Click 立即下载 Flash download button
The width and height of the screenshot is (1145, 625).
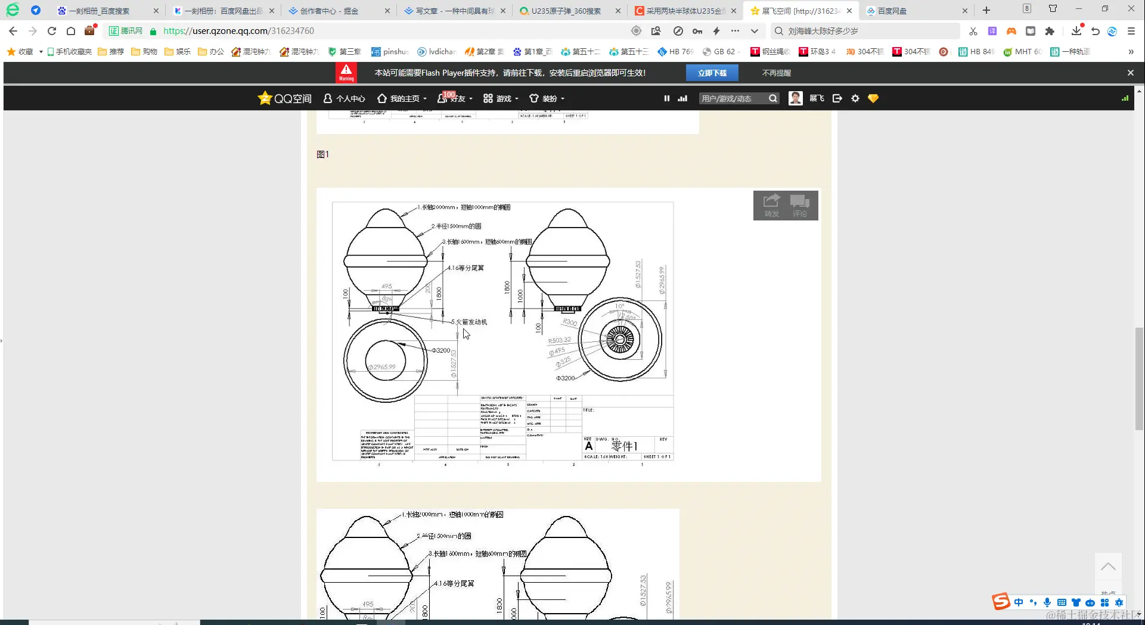coord(712,73)
